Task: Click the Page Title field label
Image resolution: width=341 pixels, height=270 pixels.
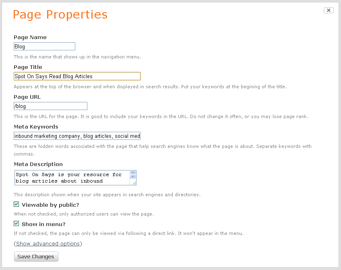Action: (x=28, y=67)
